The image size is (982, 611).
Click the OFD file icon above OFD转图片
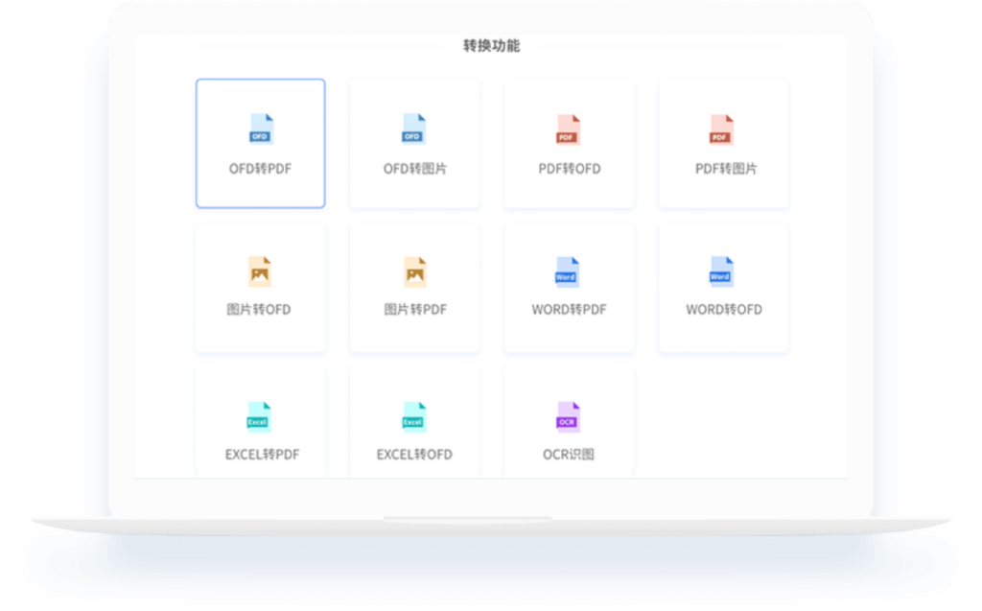(414, 129)
